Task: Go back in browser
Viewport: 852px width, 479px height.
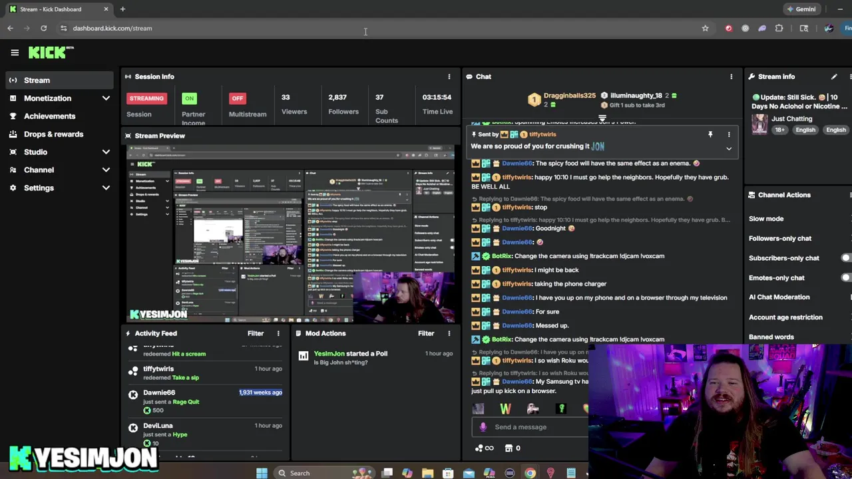Action: click(x=10, y=28)
